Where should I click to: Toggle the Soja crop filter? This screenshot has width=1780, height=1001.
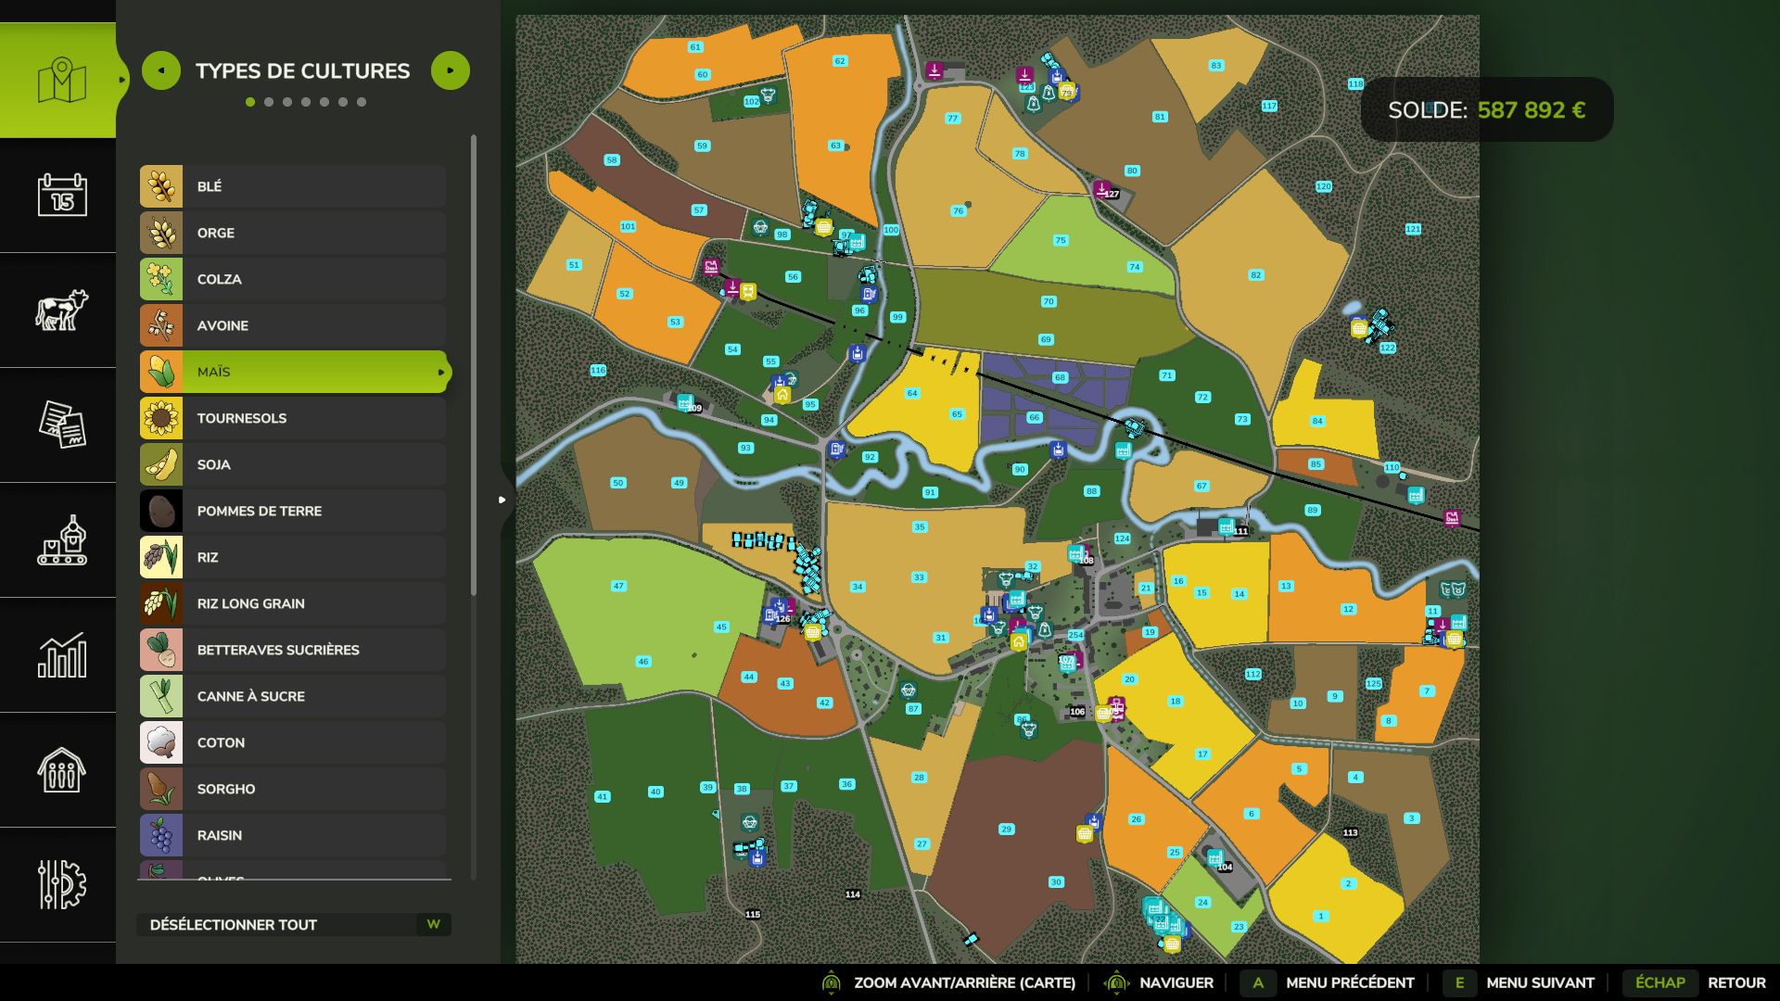(x=293, y=464)
